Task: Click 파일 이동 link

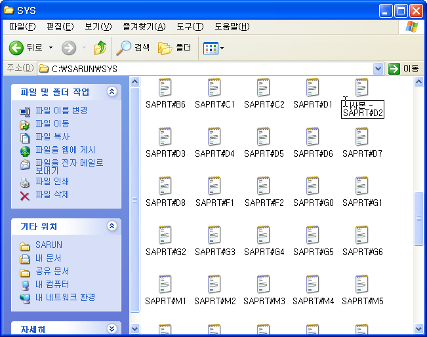Action: click(x=52, y=123)
